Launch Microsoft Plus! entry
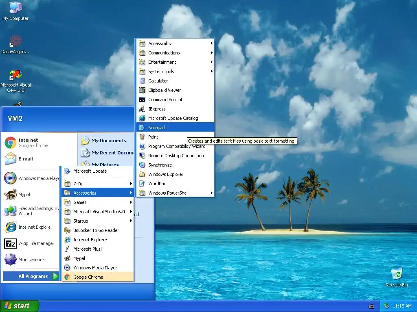 tap(97, 249)
